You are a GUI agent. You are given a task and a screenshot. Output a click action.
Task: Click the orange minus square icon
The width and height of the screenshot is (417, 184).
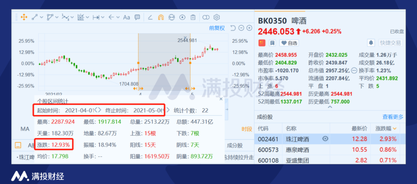(x=18, y=145)
